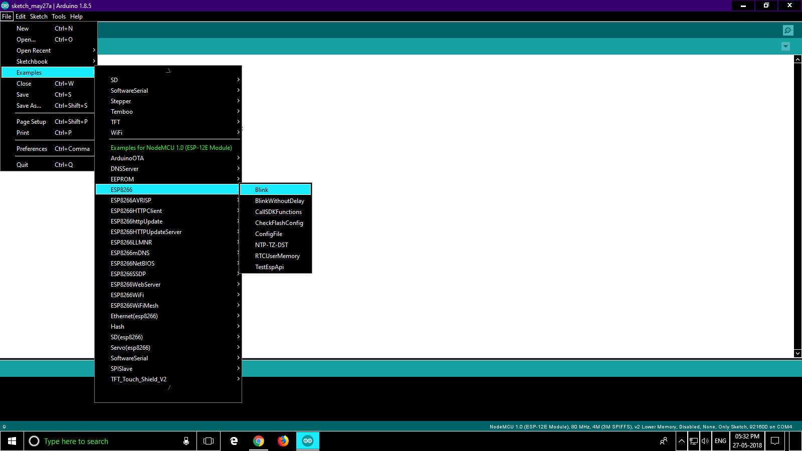Select the ESP8266 examples entry
Viewport: 802px width, 451px height.
point(168,190)
